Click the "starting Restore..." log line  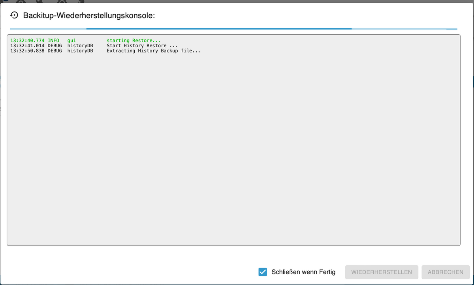[x=134, y=41]
